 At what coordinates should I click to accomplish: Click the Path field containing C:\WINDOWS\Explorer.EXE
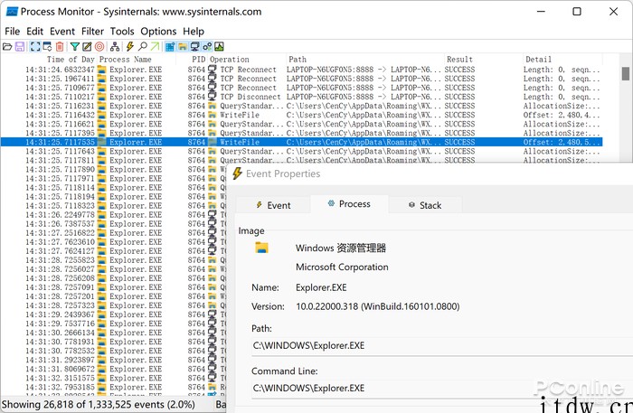coord(441,345)
